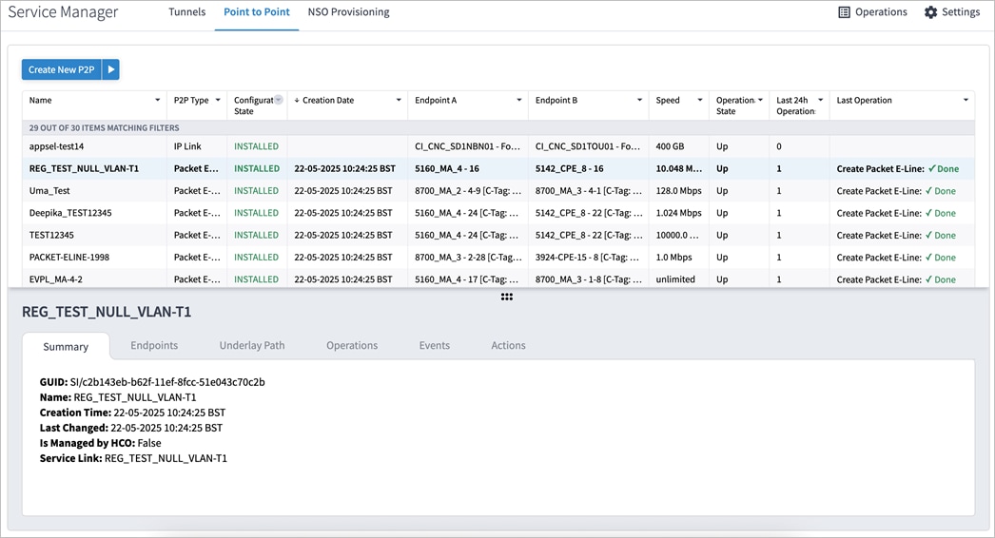The width and height of the screenshot is (995, 538).
Task: Expand the Endpoint A column menu
Action: coord(519,101)
